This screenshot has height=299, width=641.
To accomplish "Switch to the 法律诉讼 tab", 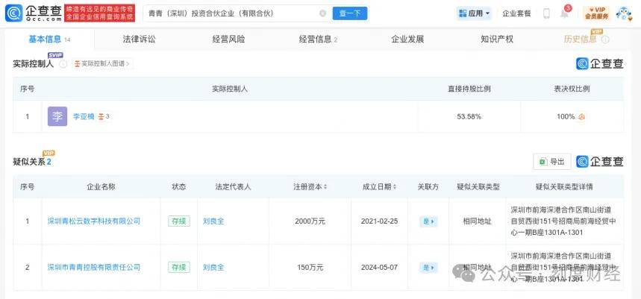I will click(140, 40).
